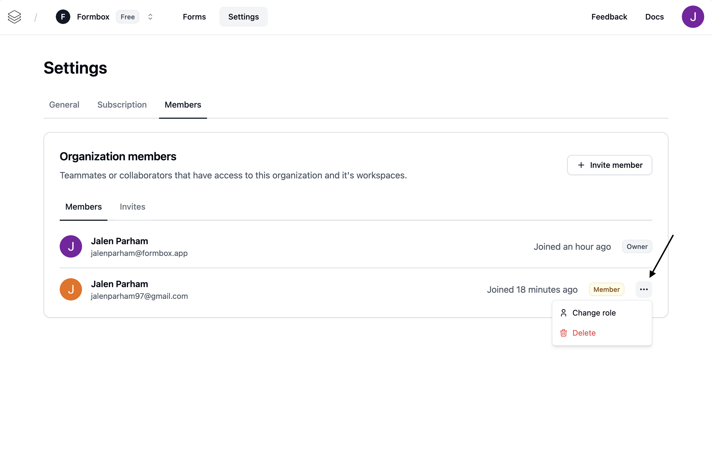
Task: Click the Invite member button
Action: [x=609, y=165]
